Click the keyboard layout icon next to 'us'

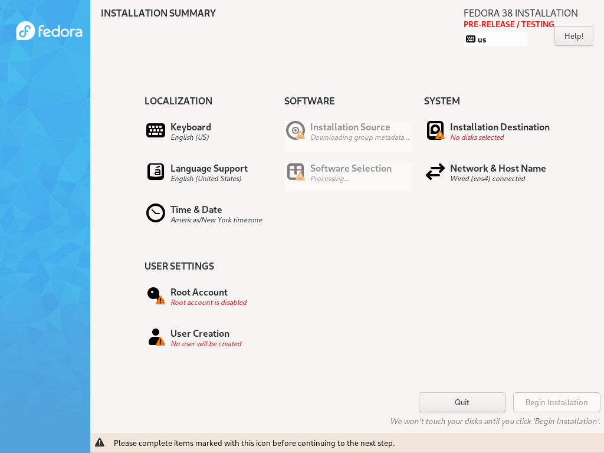pos(471,40)
